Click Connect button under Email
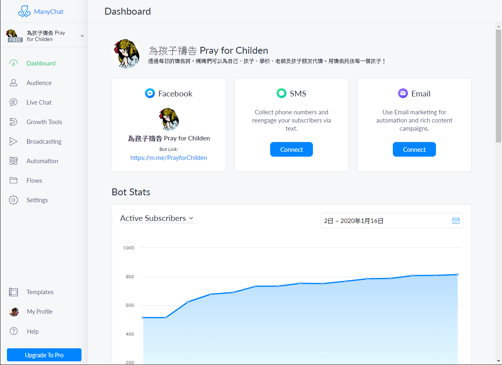Screen dimensions: 502x365 tap(414, 149)
